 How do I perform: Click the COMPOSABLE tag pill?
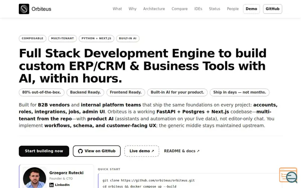point(32,38)
